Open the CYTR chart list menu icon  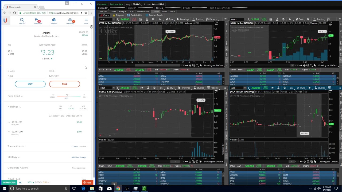click(226, 19)
